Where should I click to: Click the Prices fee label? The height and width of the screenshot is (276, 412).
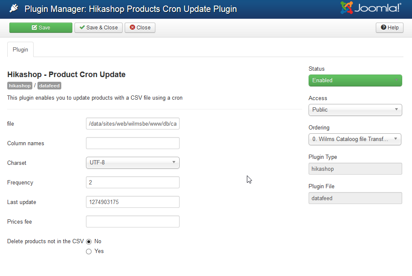(x=20, y=222)
